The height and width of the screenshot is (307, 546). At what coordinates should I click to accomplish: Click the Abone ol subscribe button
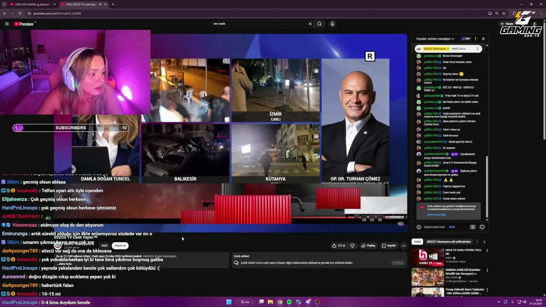coord(120,246)
